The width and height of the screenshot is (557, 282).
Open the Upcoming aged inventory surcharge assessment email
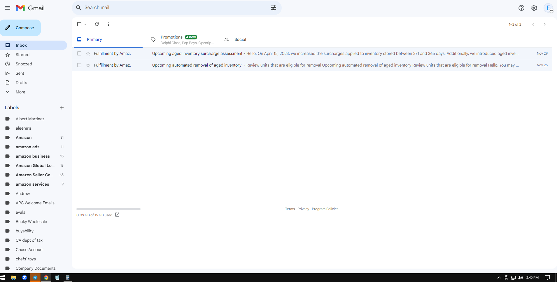pyautogui.click(x=312, y=53)
